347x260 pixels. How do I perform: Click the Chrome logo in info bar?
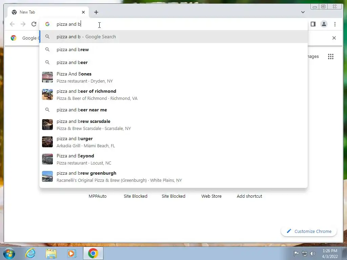click(14, 38)
